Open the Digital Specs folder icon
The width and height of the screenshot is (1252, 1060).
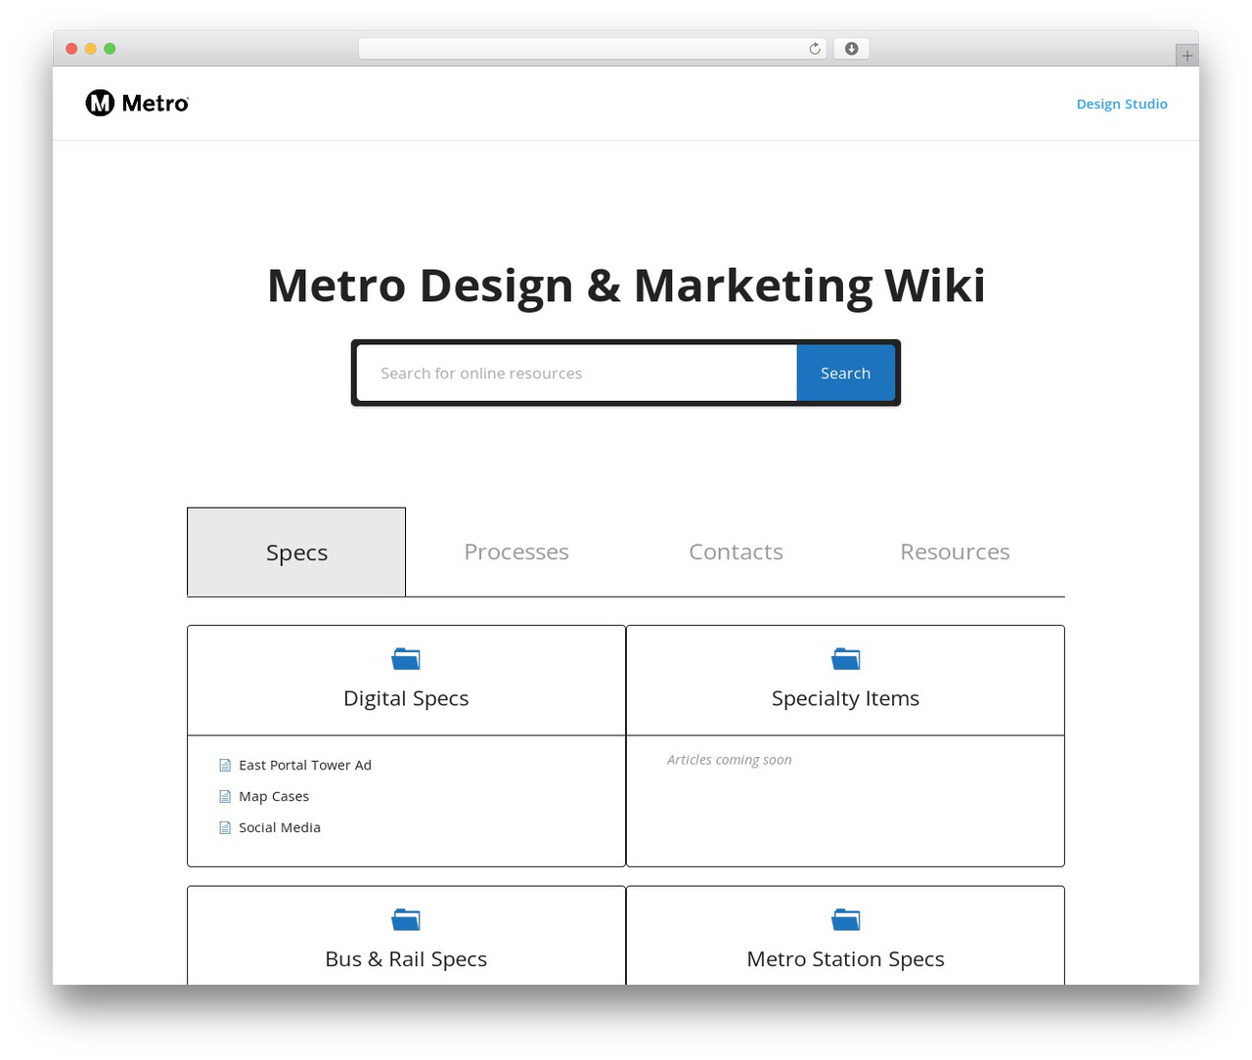pyautogui.click(x=406, y=659)
